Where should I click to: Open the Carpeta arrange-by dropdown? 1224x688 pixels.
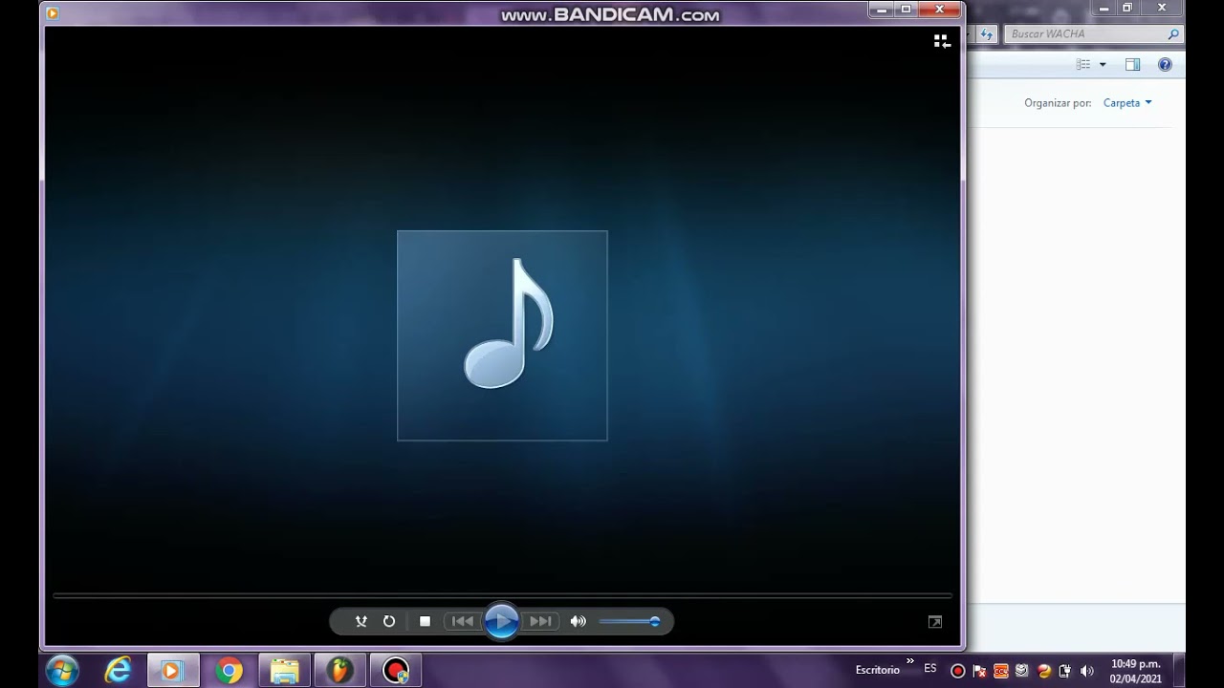pyautogui.click(x=1127, y=103)
